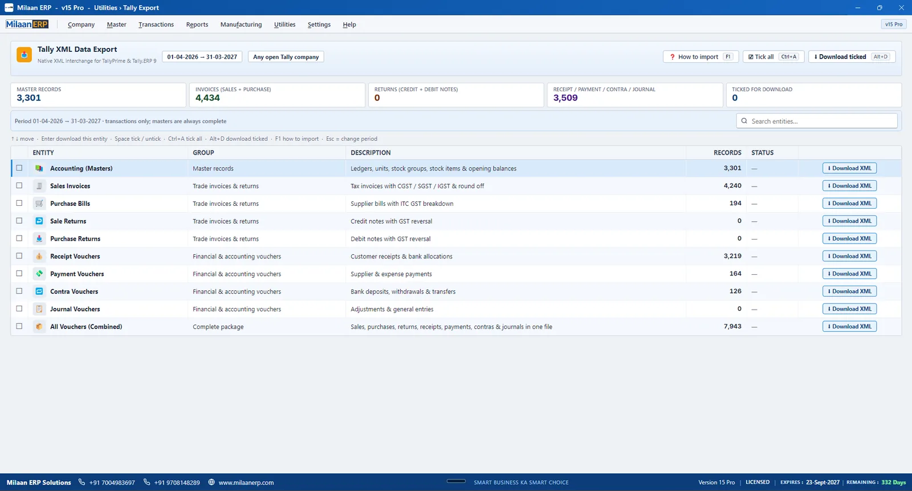Open the Utilities menu

point(284,25)
